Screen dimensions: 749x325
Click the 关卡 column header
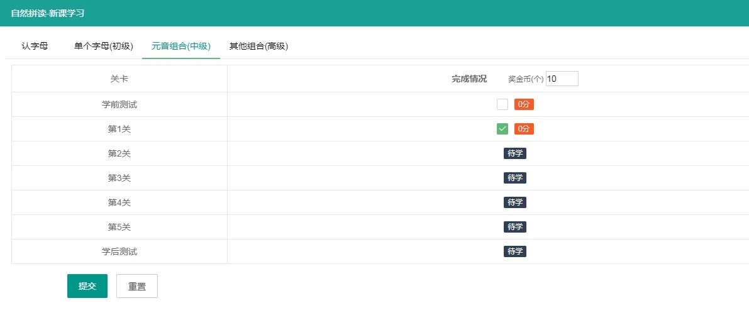[x=119, y=79]
